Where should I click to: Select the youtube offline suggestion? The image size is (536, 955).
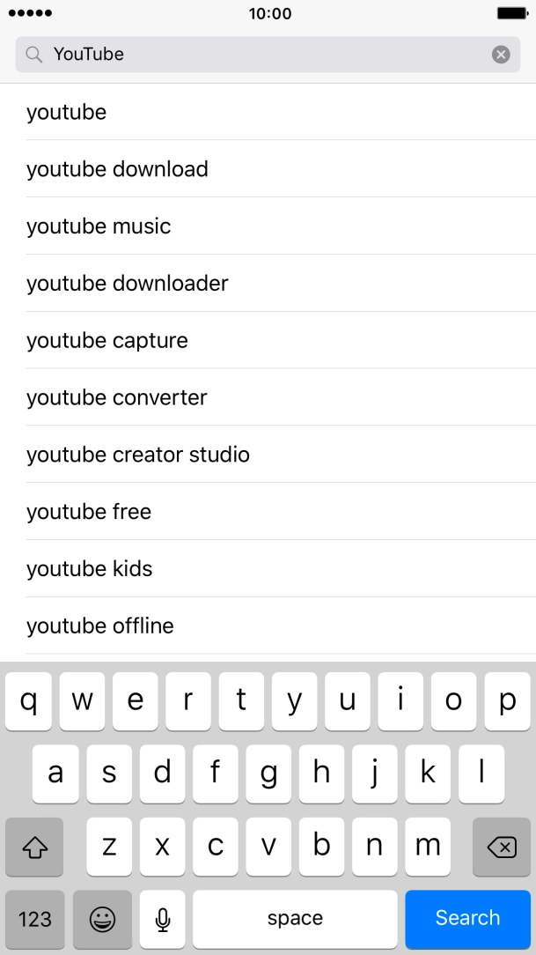point(99,626)
